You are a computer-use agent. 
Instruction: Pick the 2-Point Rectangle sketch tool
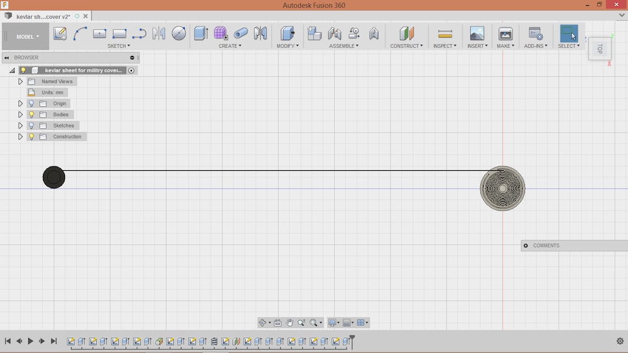(x=119, y=33)
